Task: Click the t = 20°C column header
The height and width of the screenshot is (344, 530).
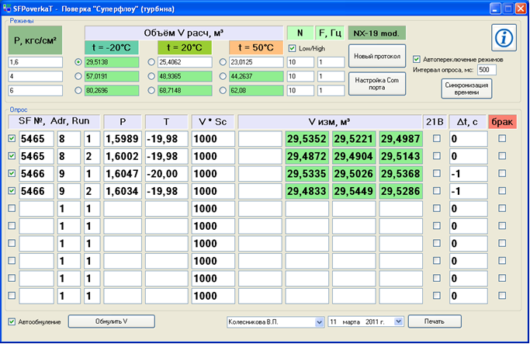Action: (x=185, y=47)
